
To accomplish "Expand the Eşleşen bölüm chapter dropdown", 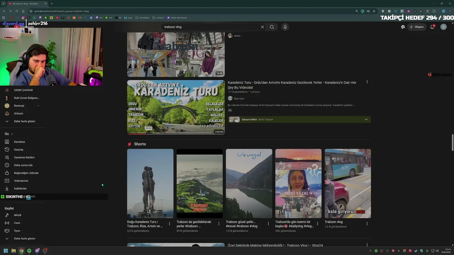I will pyautogui.click(x=366, y=119).
